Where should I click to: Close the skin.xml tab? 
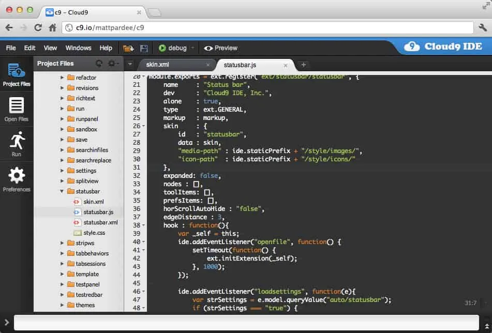click(x=208, y=65)
